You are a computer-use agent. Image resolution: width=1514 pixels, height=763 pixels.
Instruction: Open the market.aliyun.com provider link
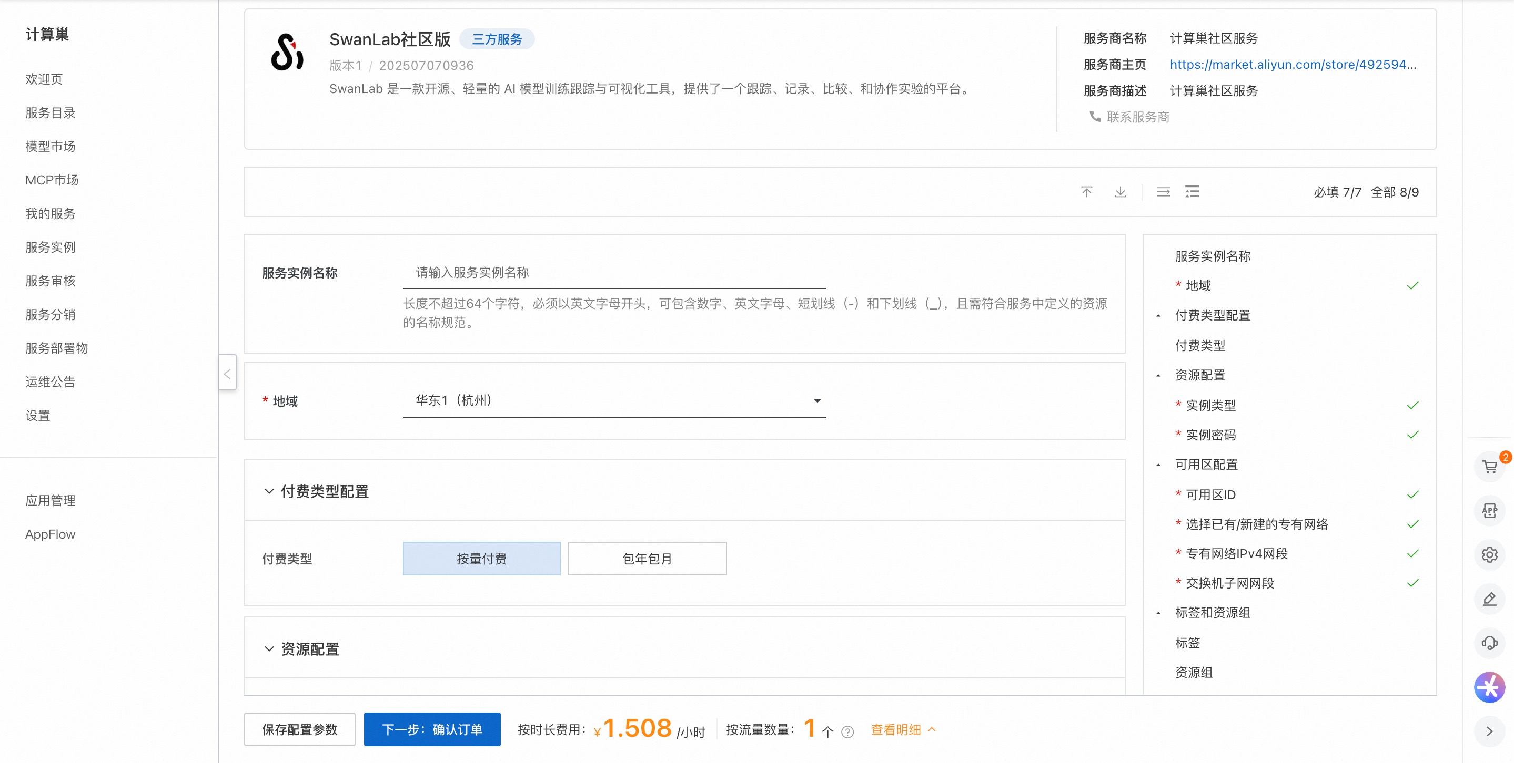pyautogui.click(x=1293, y=64)
